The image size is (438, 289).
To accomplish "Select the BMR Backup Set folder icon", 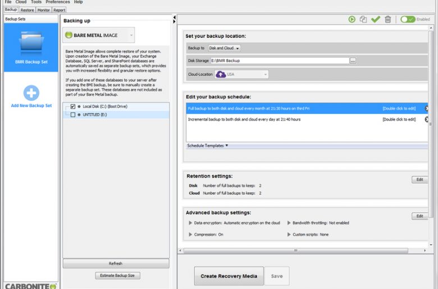I will tap(31, 43).
